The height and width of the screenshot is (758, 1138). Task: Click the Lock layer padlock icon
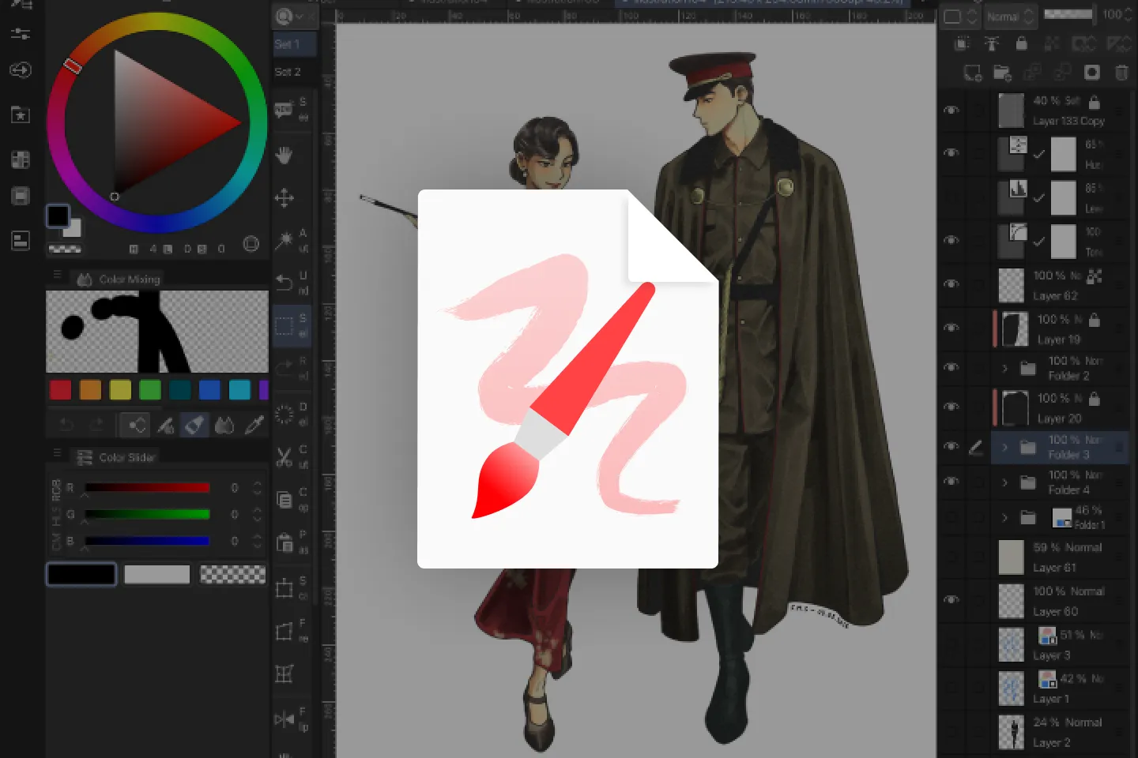1021,43
